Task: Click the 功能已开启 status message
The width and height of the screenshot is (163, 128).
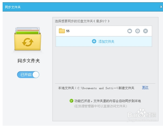Action: pyautogui.click(x=108, y=101)
